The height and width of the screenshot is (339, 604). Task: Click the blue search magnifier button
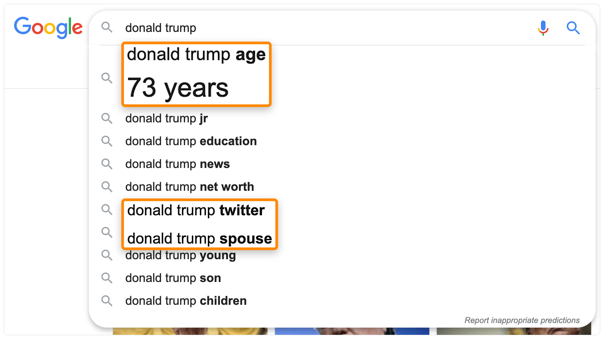point(573,28)
